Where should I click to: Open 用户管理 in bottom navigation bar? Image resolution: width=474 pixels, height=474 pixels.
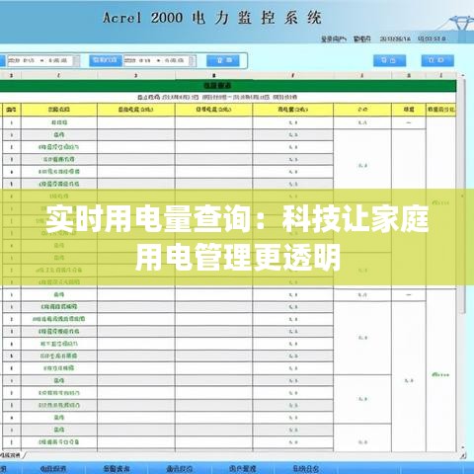[x=243, y=469]
